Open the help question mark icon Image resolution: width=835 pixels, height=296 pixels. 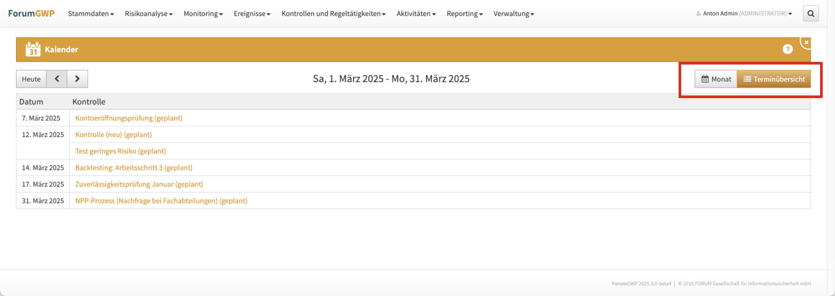787,49
